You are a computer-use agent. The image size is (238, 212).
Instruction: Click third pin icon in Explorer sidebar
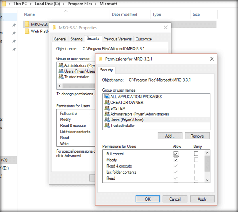pyautogui.click(x=14, y=41)
